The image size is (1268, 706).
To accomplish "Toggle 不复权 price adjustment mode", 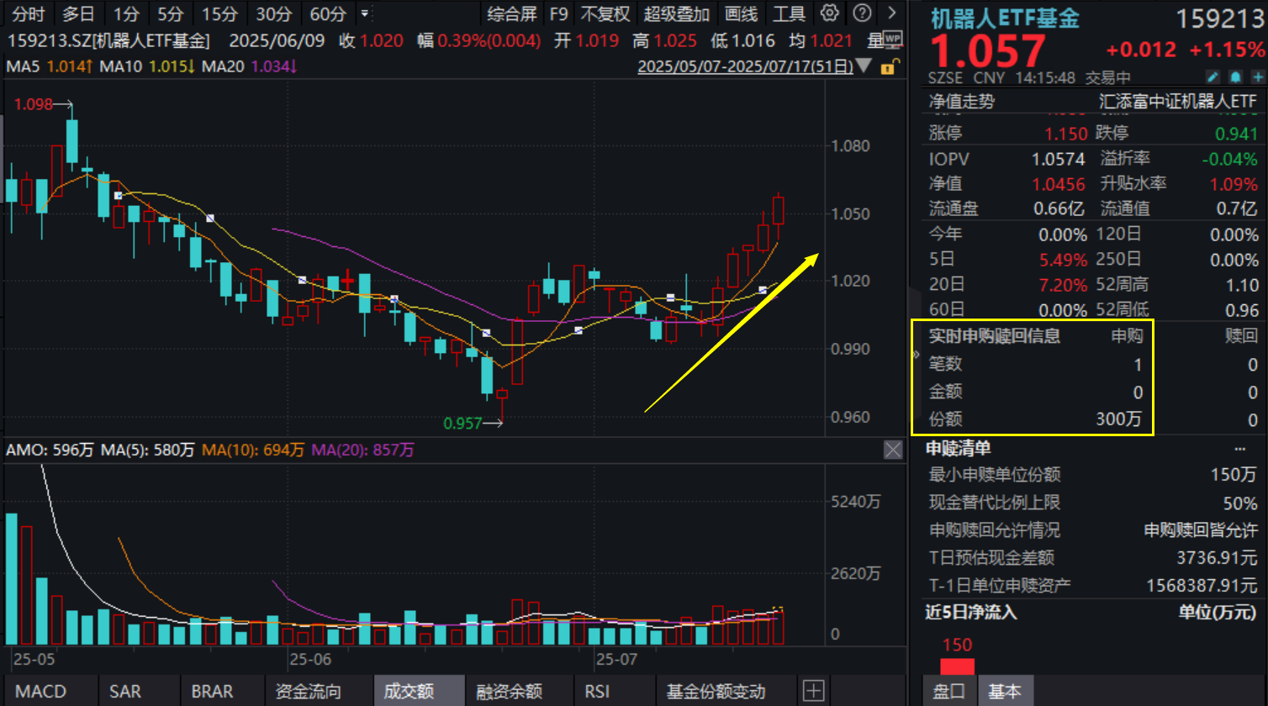I will point(605,14).
